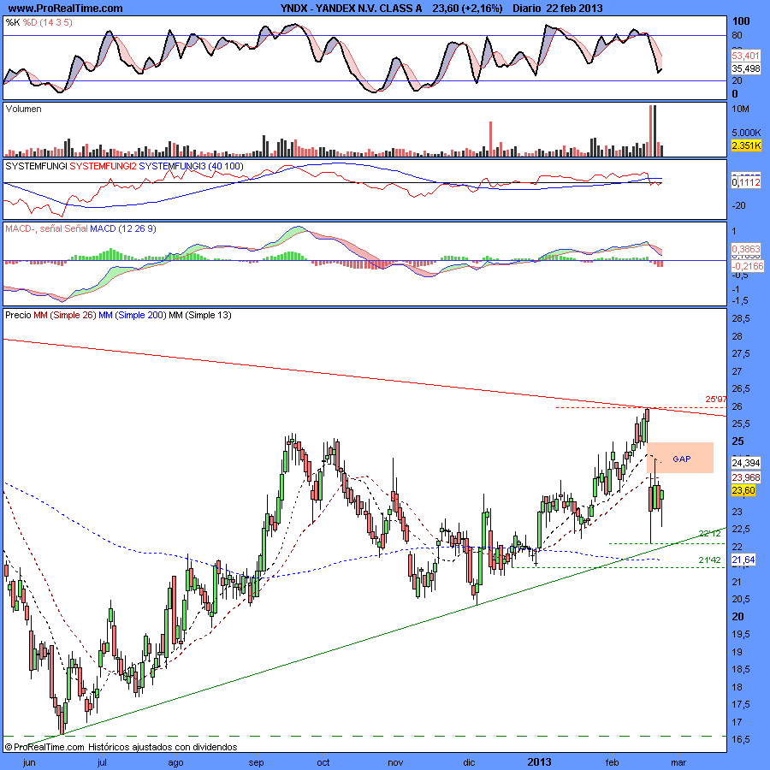Click the 25'97 resistance level label

(x=715, y=400)
